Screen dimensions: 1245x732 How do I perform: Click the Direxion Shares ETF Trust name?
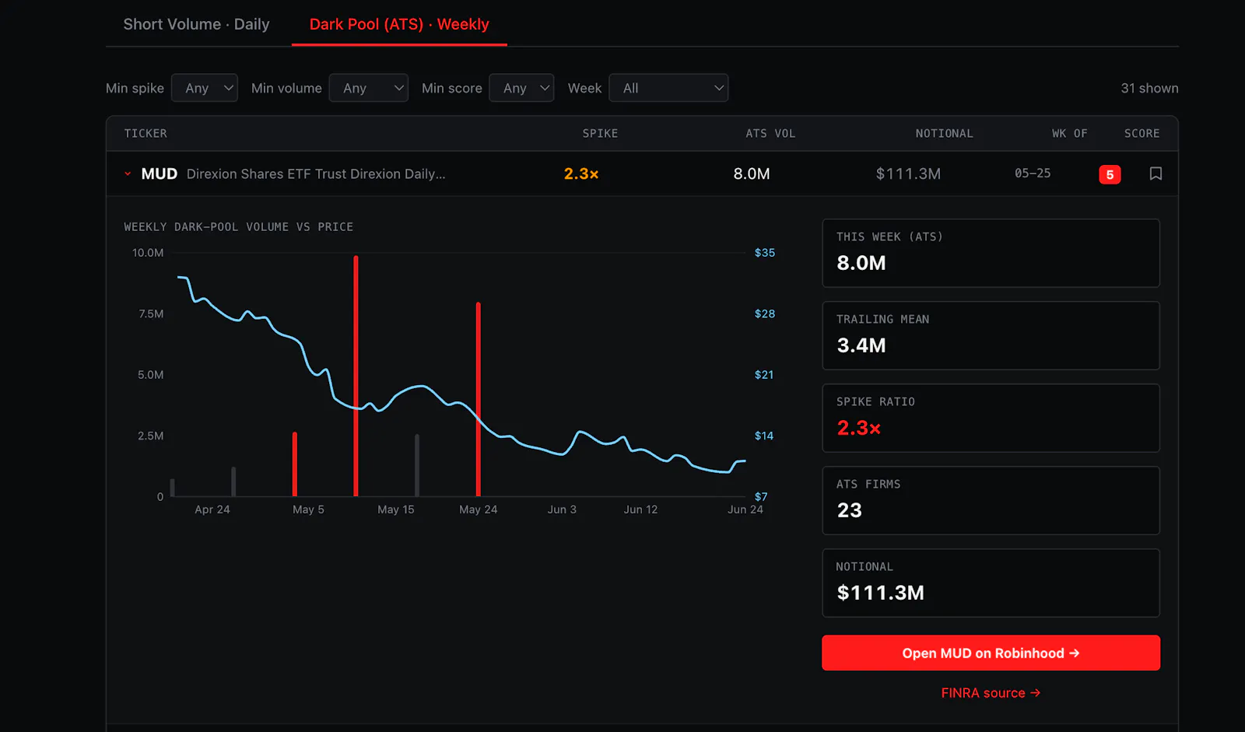(x=316, y=173)
